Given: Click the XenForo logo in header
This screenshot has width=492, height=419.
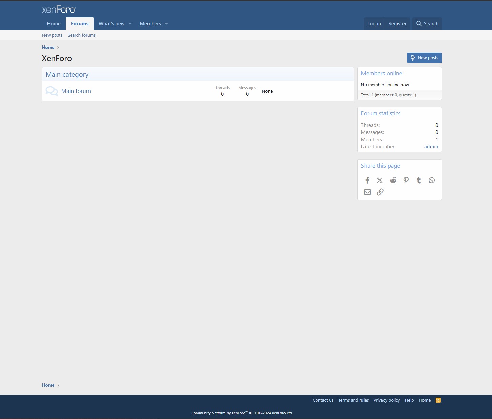Looking at the screenshot, I should tap(59, 10).
